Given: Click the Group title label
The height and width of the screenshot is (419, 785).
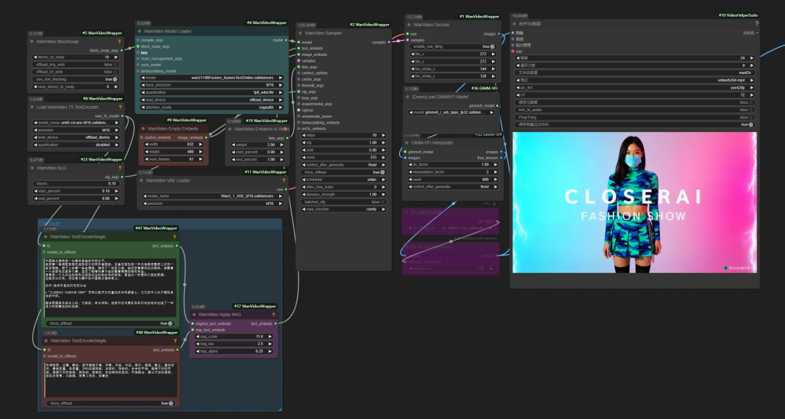Looking at the screenshot, I should point(49,224).
